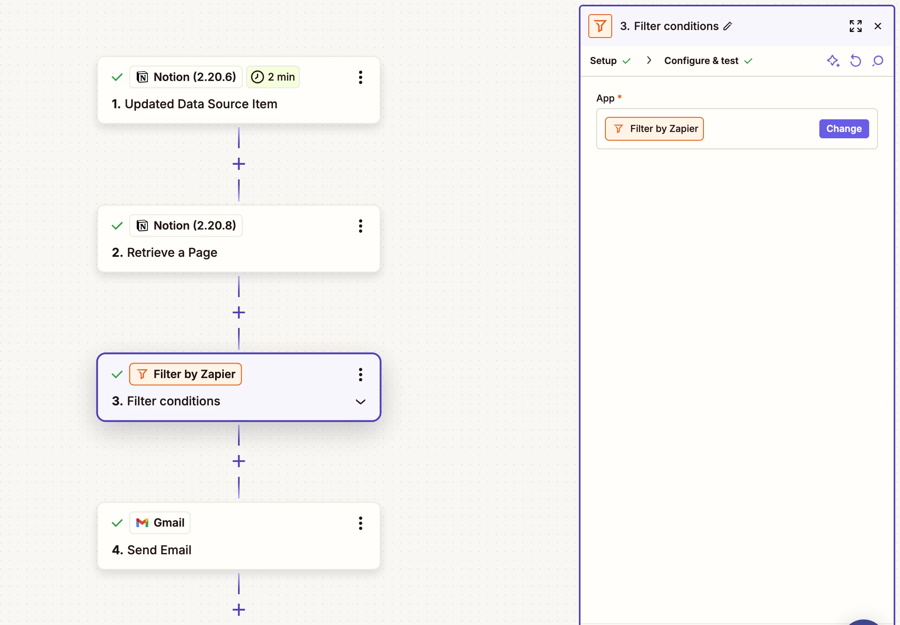Screen dimensions: 900x625
Task: Click the breadcrumb chevron between Setup and Configure
Action: tap(649, 60)
